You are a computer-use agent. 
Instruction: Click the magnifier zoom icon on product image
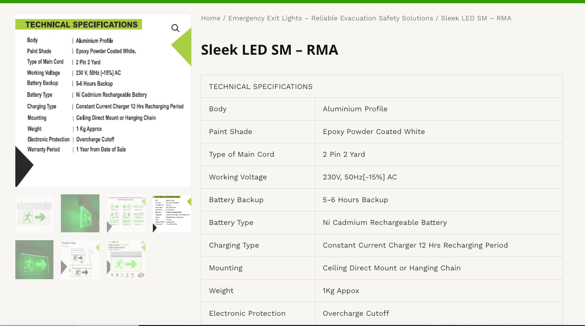click(x=175, y=28)
